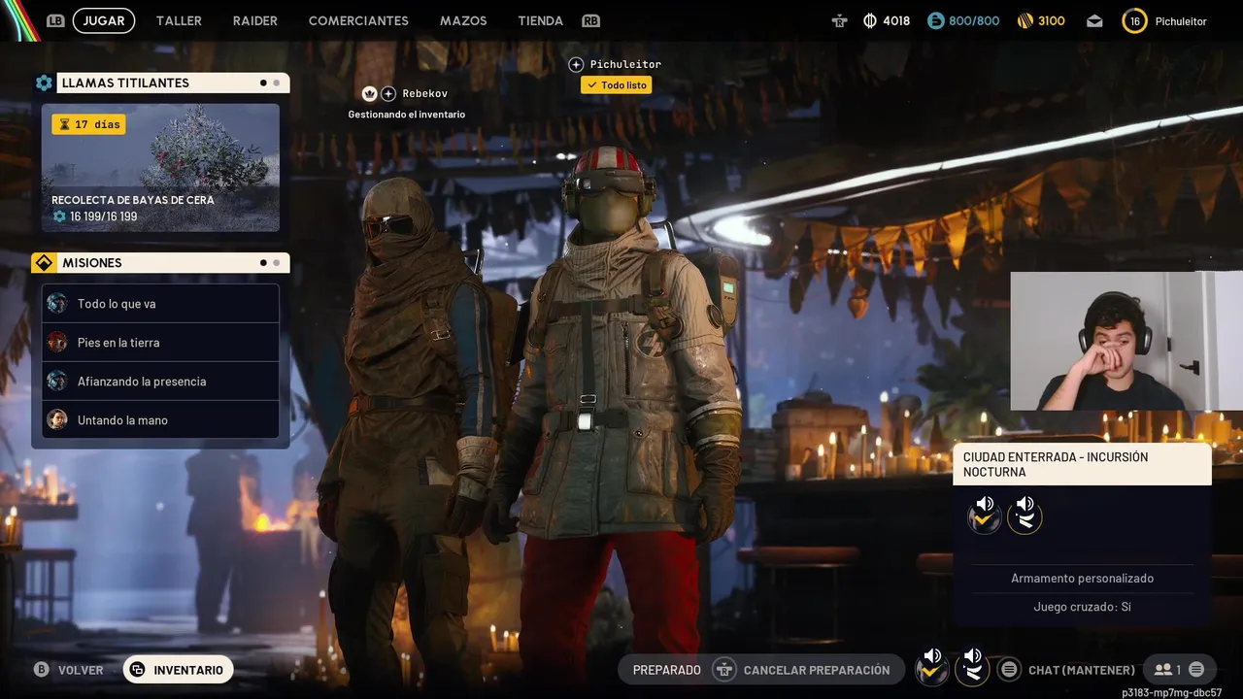
Task: Open the Mazos tab
Action: 463,20
